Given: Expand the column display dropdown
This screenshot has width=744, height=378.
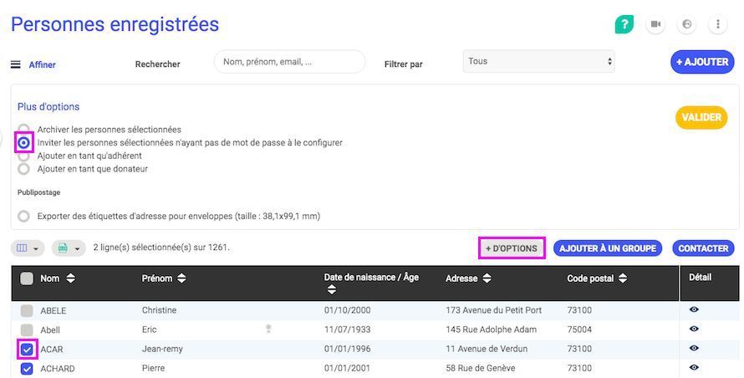Looking at the screenshot, I should coord(28,248).
